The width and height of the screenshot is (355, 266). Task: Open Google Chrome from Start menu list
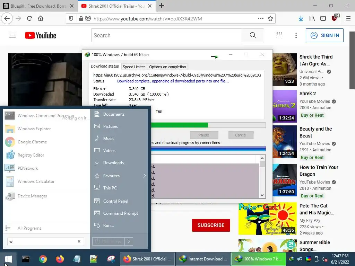click(x=46, y=142)
